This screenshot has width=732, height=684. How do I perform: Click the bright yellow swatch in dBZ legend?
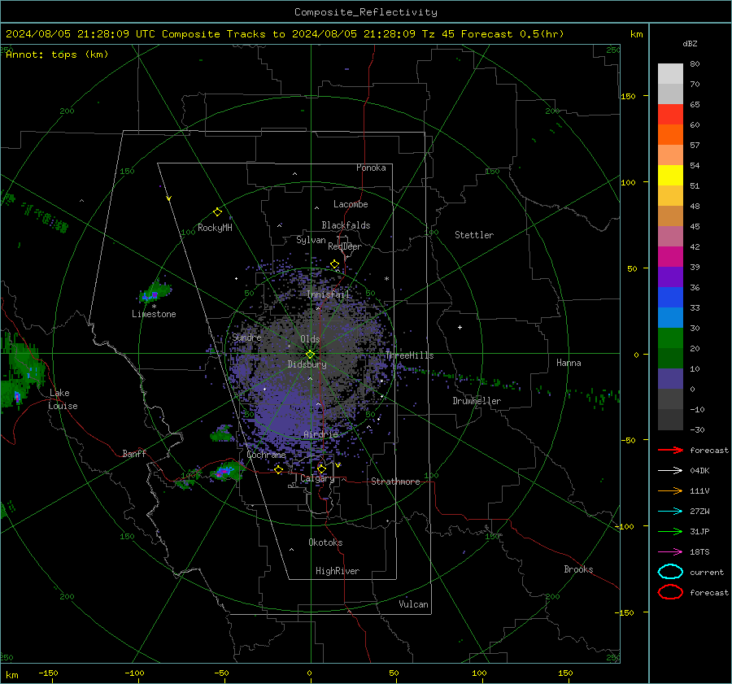[670, 176]
